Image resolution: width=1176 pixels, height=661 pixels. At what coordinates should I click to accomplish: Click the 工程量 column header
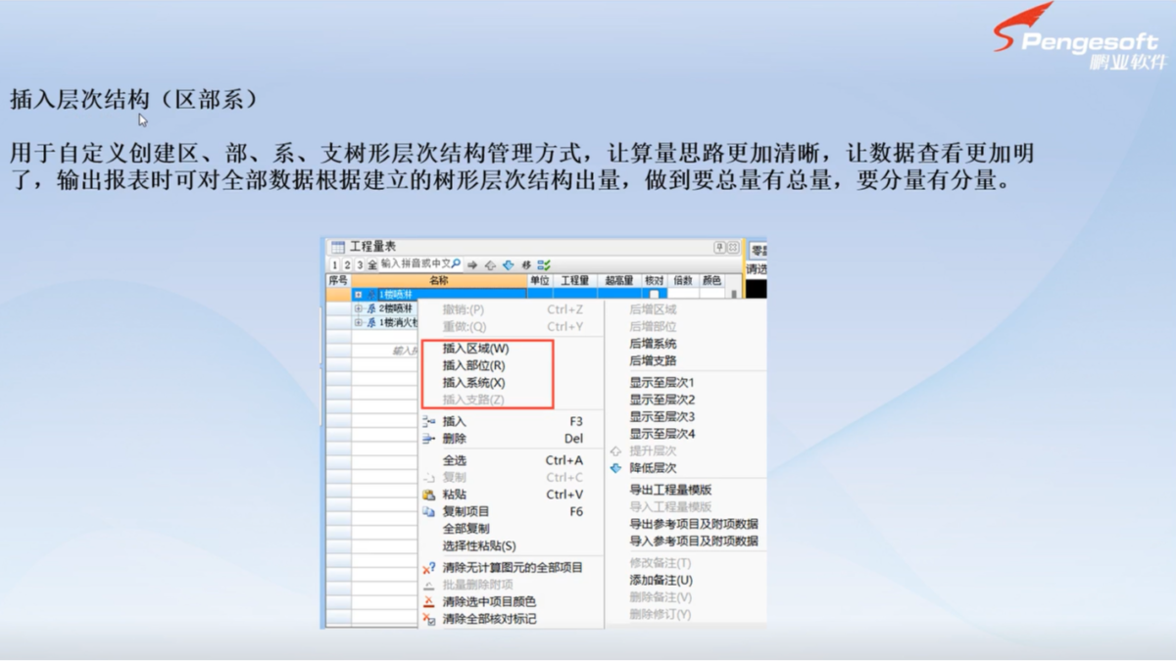click(575, 281)
